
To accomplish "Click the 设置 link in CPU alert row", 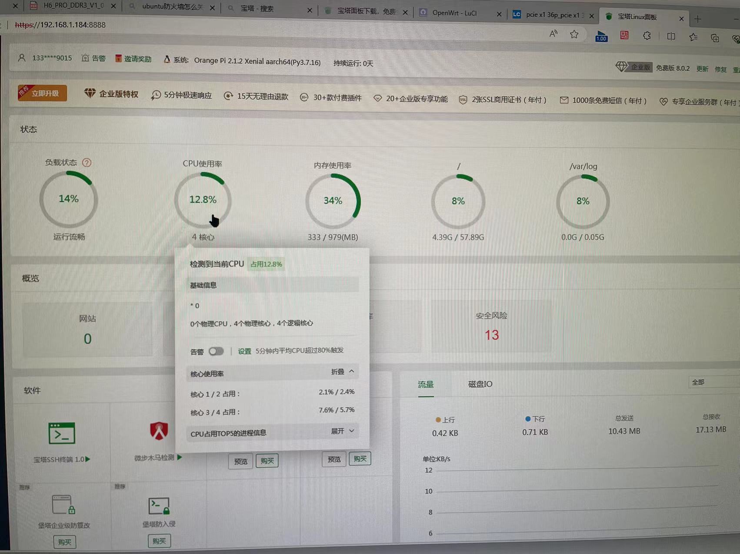I will pos(244,351).
